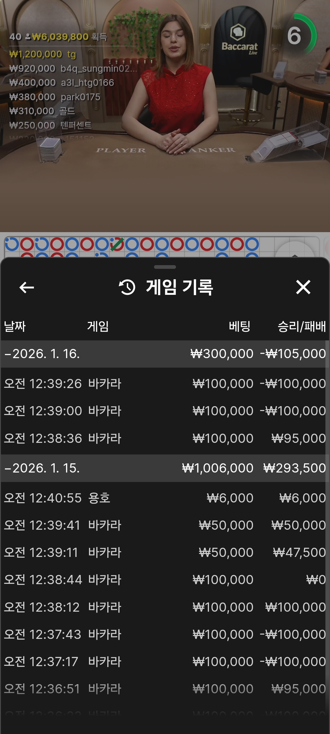
Task: Tap the green countdown timer circle
Action: pos(298,36)
